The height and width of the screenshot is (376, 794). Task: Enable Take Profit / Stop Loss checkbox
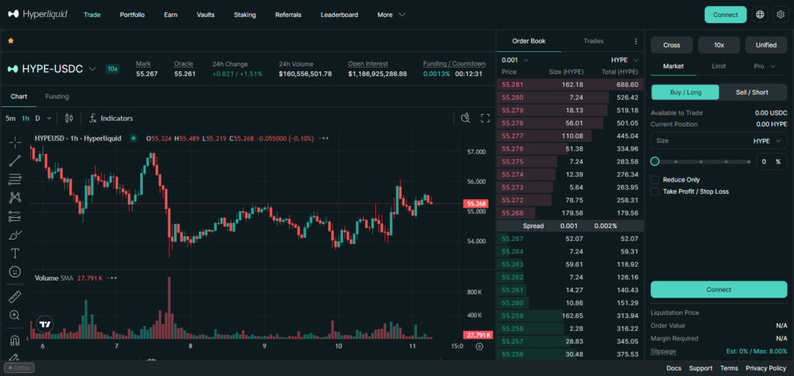tap(654, 191)
